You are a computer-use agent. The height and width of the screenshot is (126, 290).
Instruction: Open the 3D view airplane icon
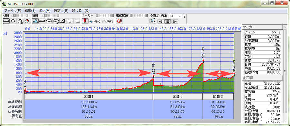click(153, 21)
